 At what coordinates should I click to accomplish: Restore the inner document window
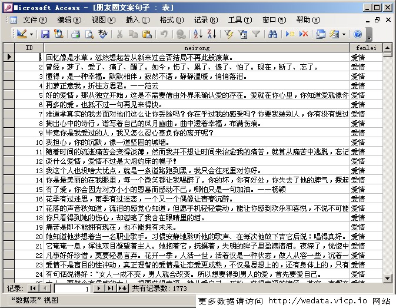point(378,19)
